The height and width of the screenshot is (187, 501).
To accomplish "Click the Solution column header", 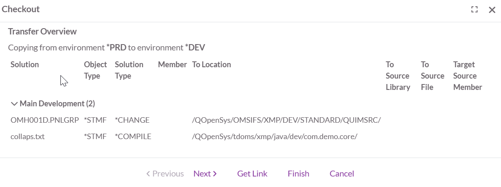I will (x=25, y=65).
